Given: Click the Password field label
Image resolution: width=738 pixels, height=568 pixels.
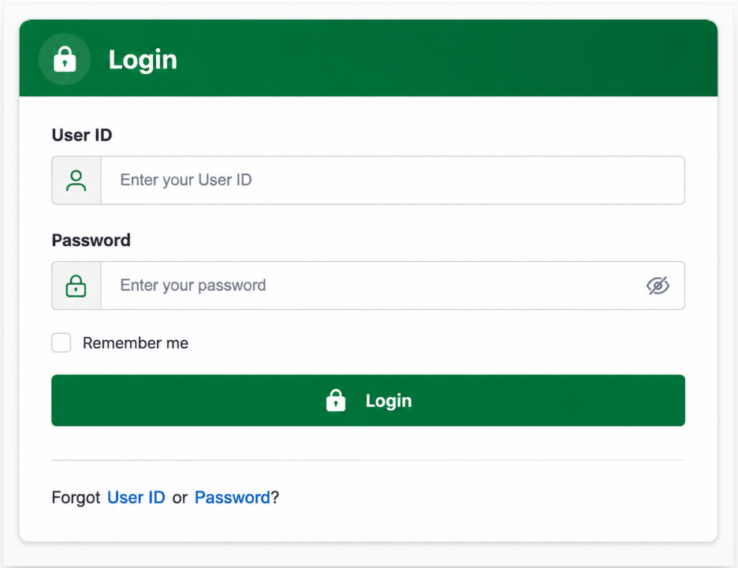Looking at the screenshot, I should pos(91,240).
